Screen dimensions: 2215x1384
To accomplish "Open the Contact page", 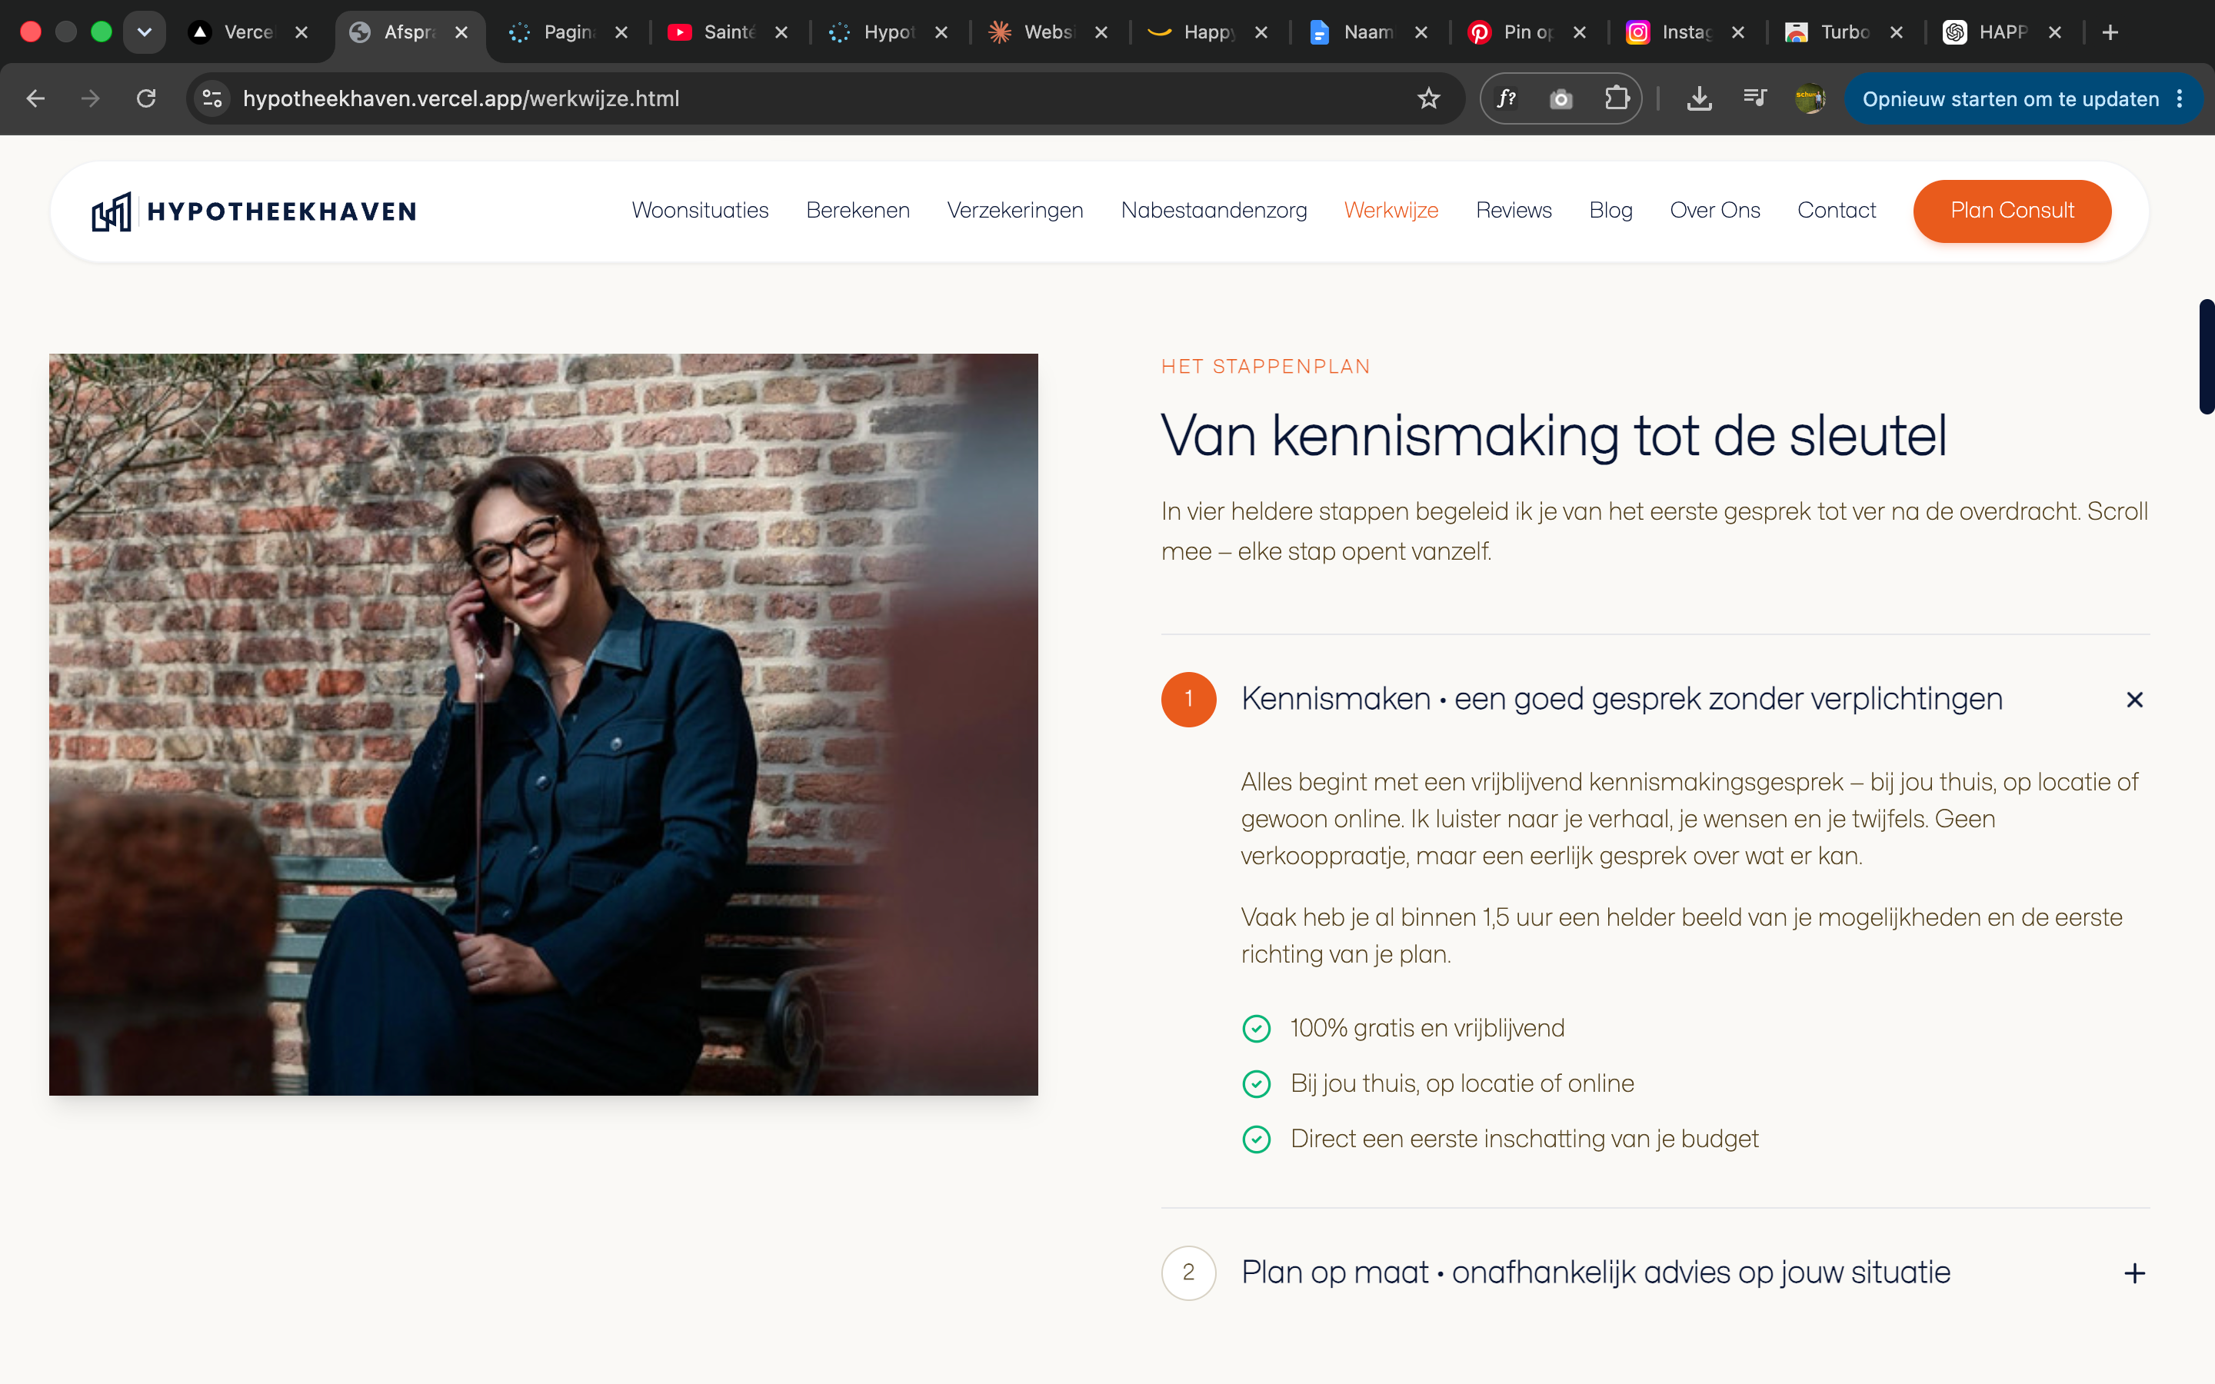I will 1836,211.
